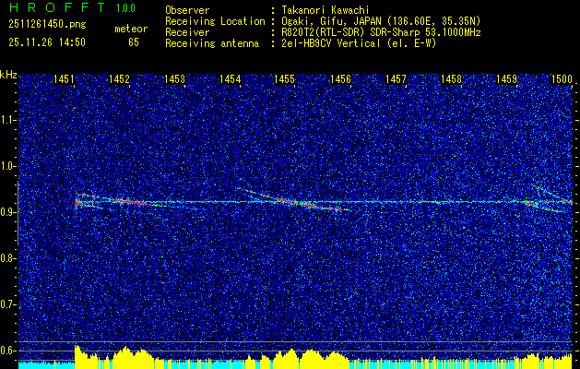Image resolution: width=580 pixels, height=369 pixels.
Task: Click the Observer field label
Action: pos(187,10)
